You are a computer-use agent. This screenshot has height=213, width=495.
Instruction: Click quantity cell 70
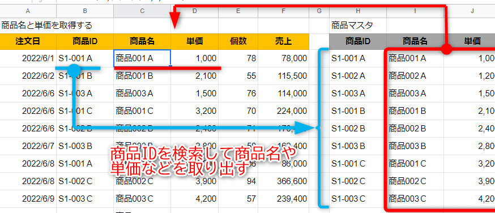[238, 111]
